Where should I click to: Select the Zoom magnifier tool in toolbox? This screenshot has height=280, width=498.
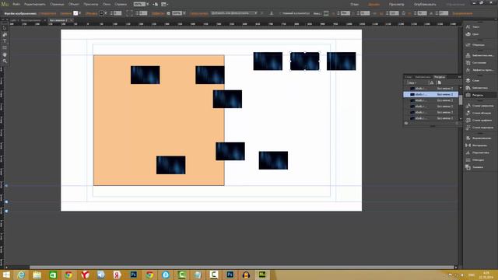point(5,61)
